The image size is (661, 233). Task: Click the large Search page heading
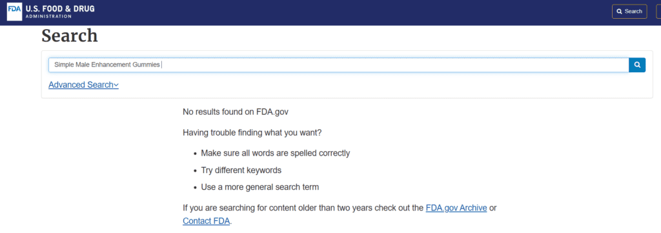click(70, 35)
